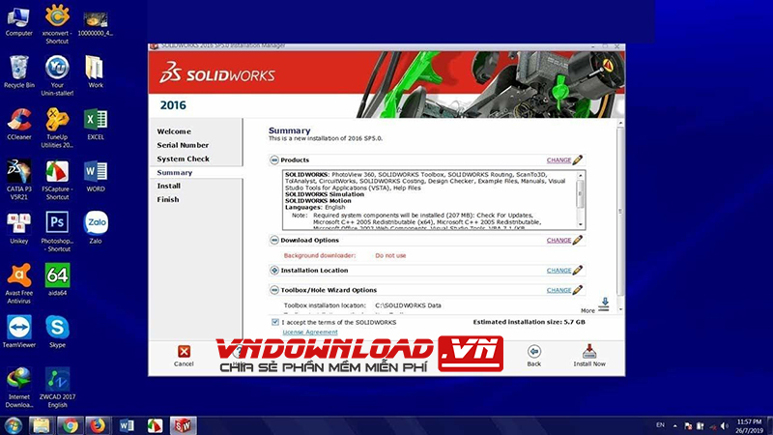Click CHANGE link for Toolbox/Hole Wizard Options
The image size is (773, 435).
[x=558, y=291]
